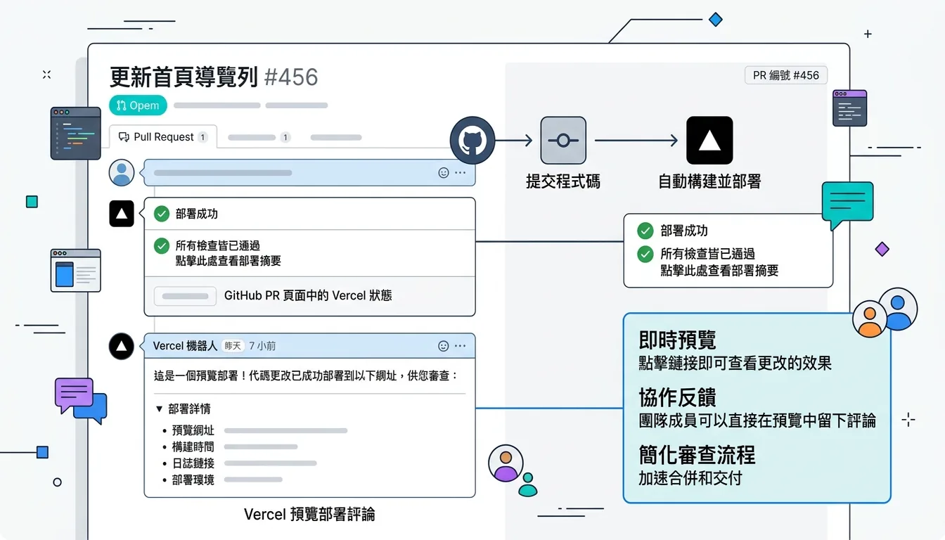Click the user avatar beside the first comment

pos(122,172)
